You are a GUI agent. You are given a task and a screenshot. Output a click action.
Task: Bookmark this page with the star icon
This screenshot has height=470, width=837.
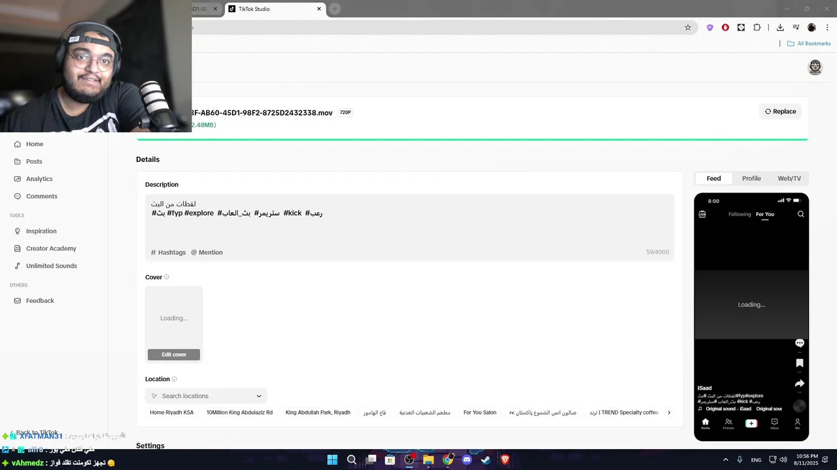click(x=688, y=27)
